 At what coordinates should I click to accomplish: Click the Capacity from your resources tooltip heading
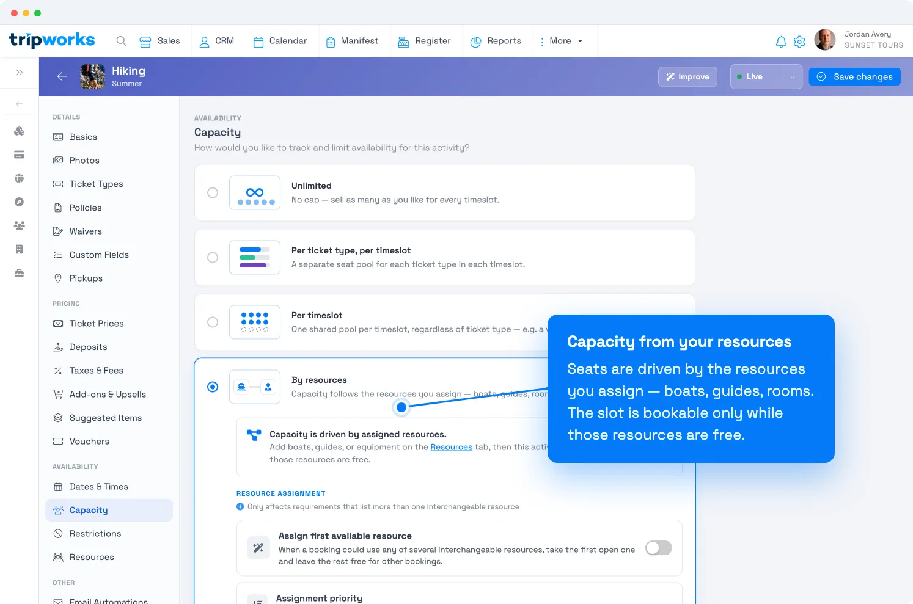point(679,342)
